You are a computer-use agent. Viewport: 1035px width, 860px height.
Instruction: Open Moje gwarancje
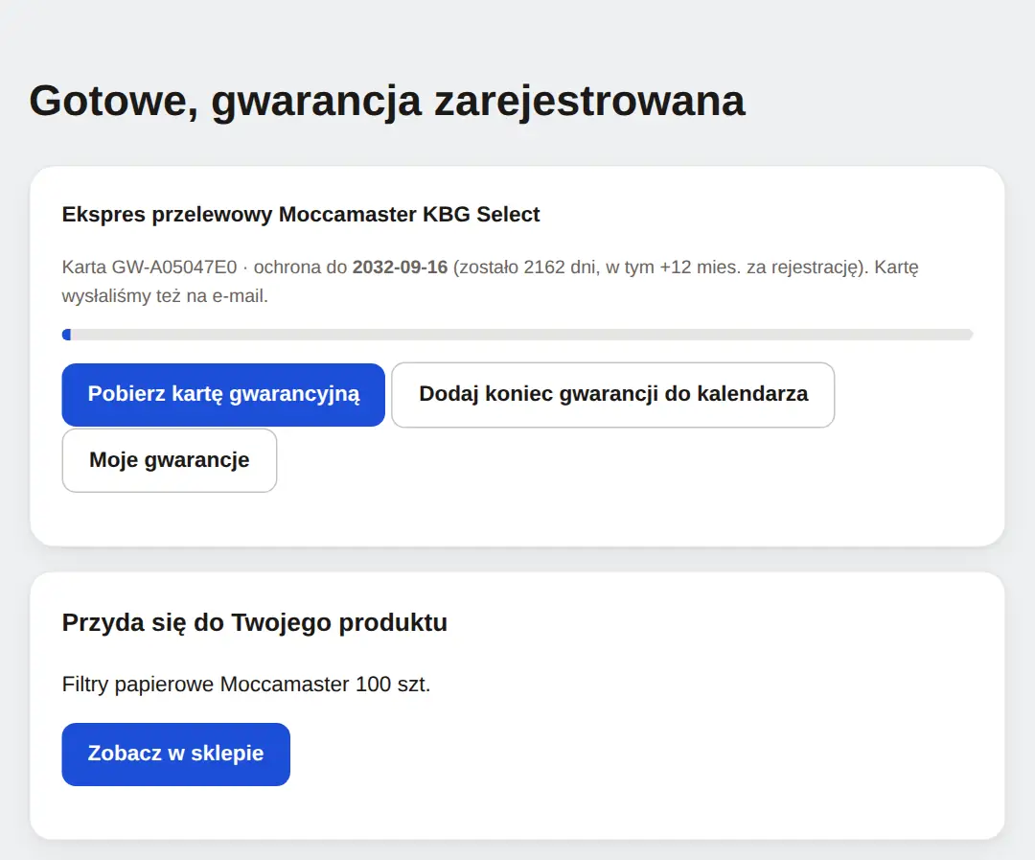coord(169,460)
